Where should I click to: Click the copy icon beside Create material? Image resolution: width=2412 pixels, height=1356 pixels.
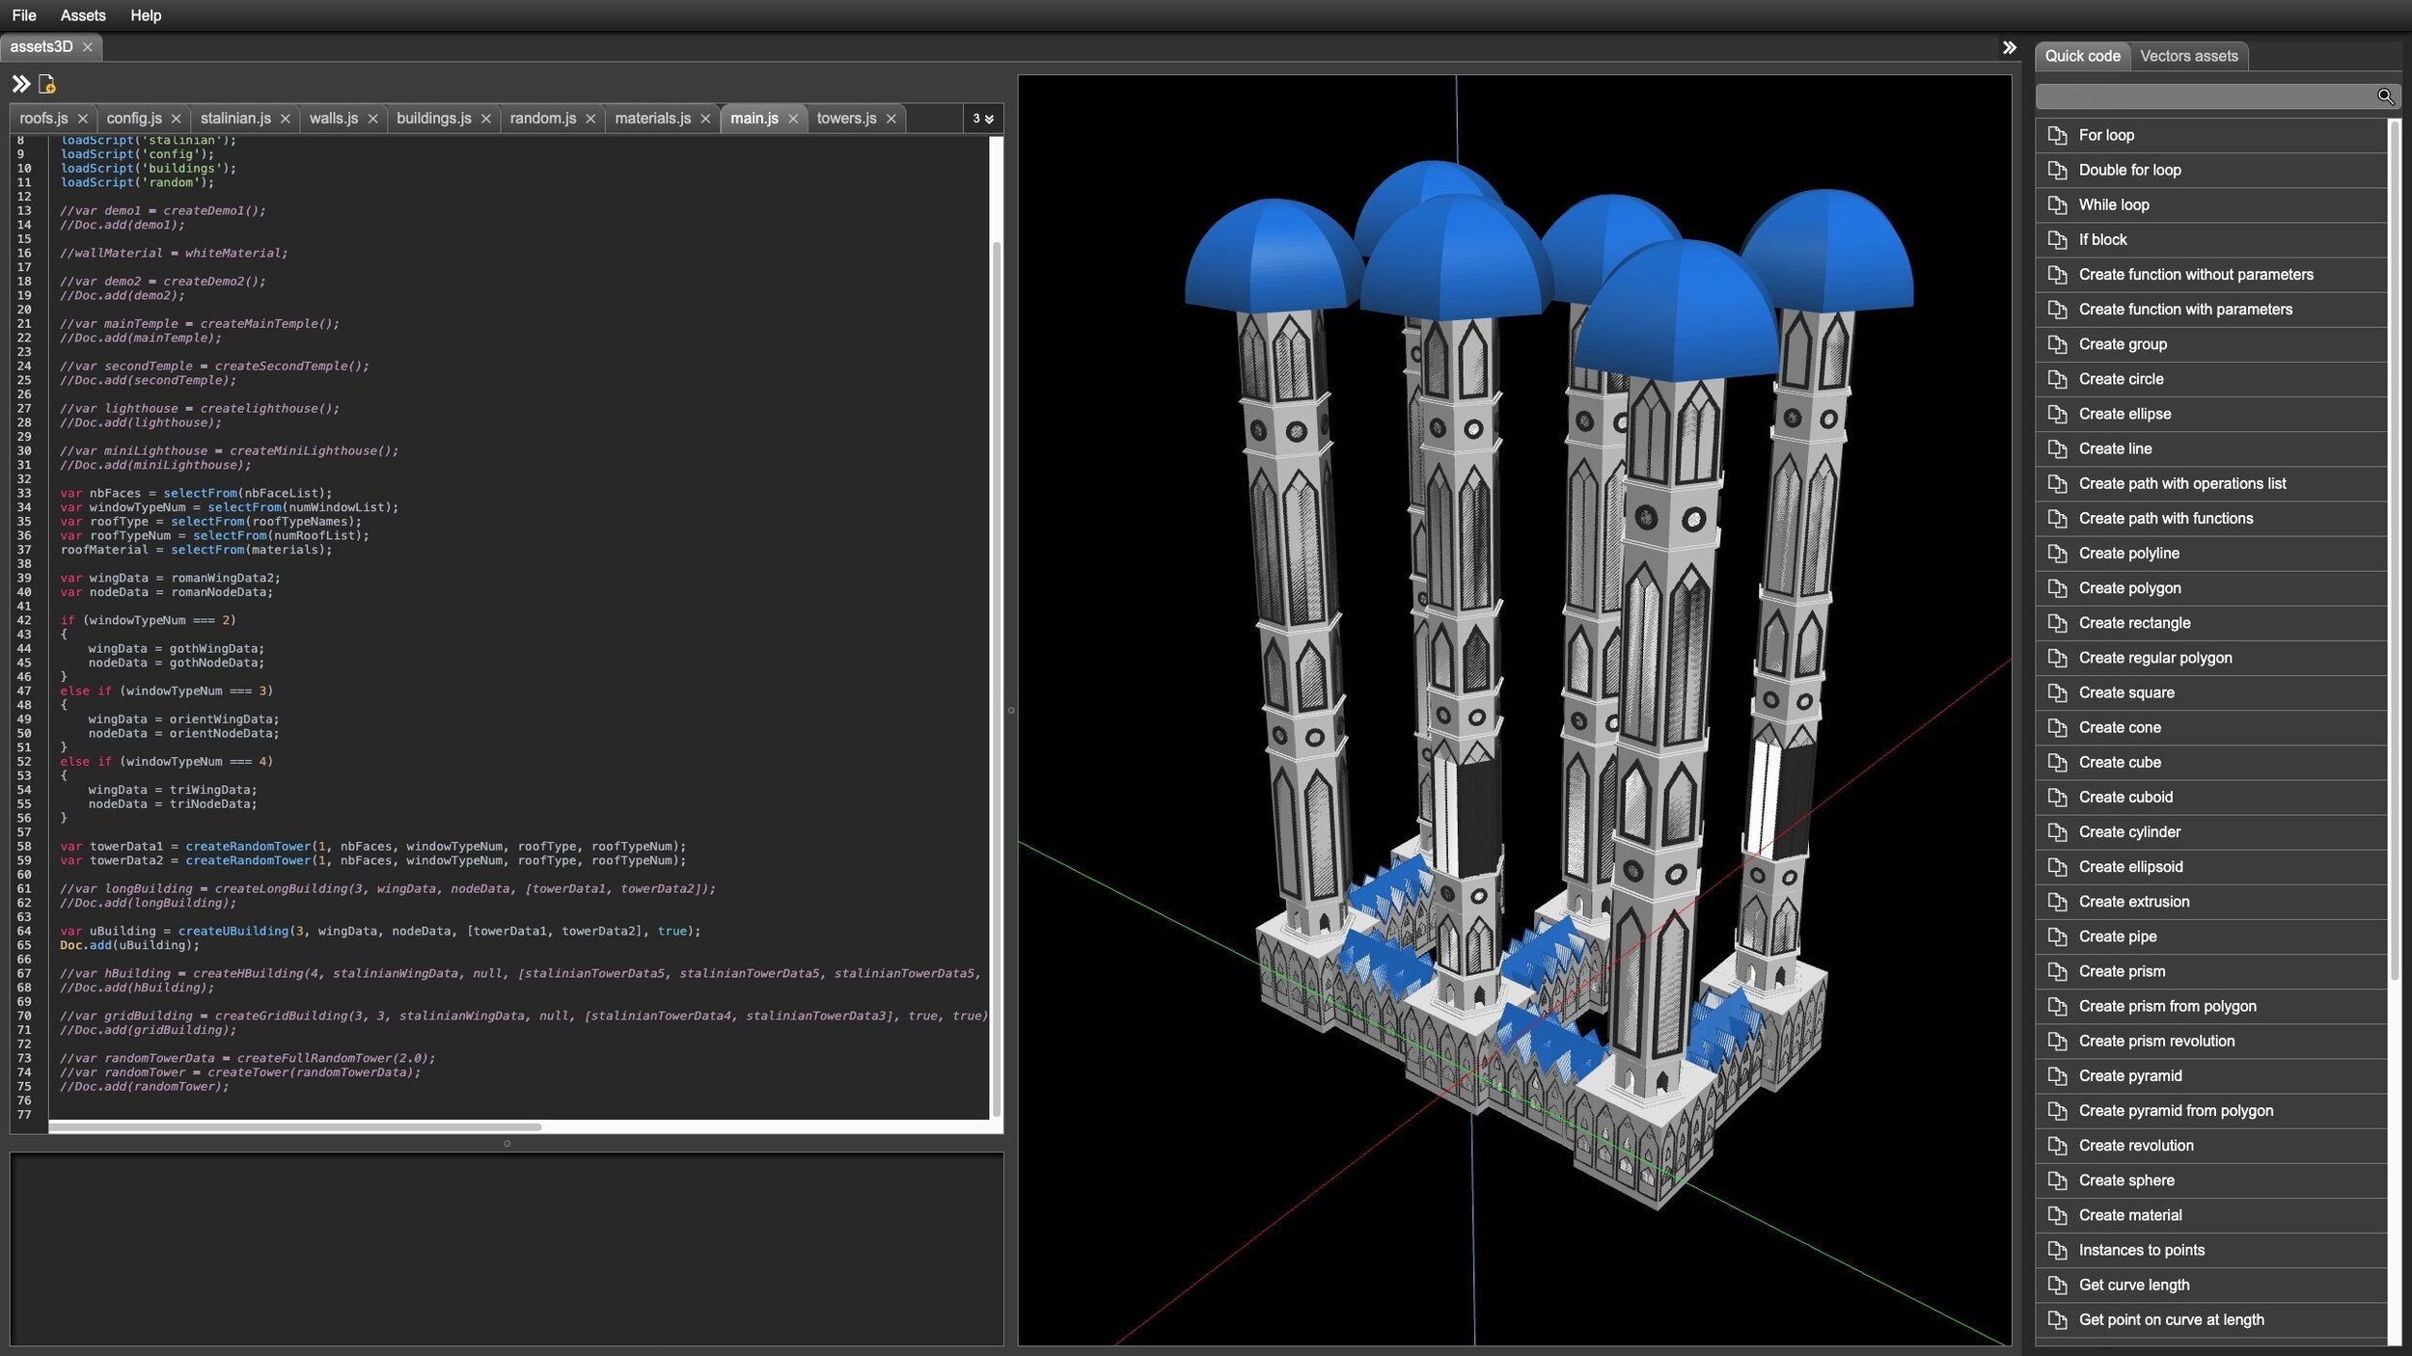pyautogui.click(x=2057, y=1215)
